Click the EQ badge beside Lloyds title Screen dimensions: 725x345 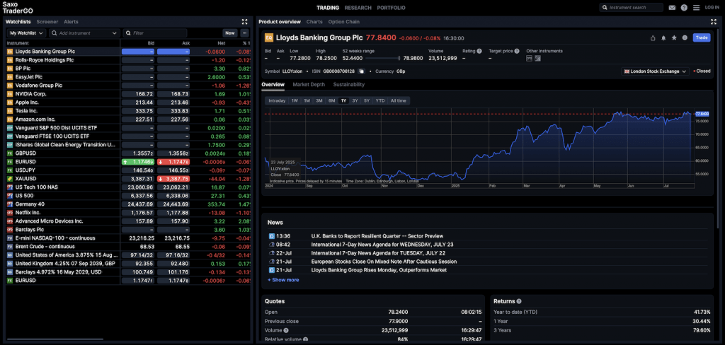click(268, 38)
